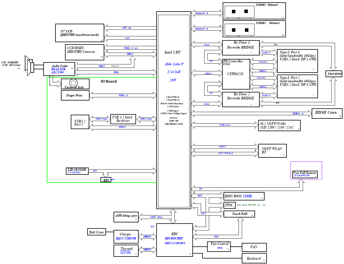Select the KBC Microchip MEC1515H block
The height and width of the screenshot is (264, 344).
pos(174,240)
